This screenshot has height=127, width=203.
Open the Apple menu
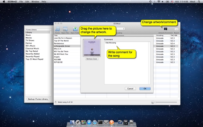tap(4, 2)
